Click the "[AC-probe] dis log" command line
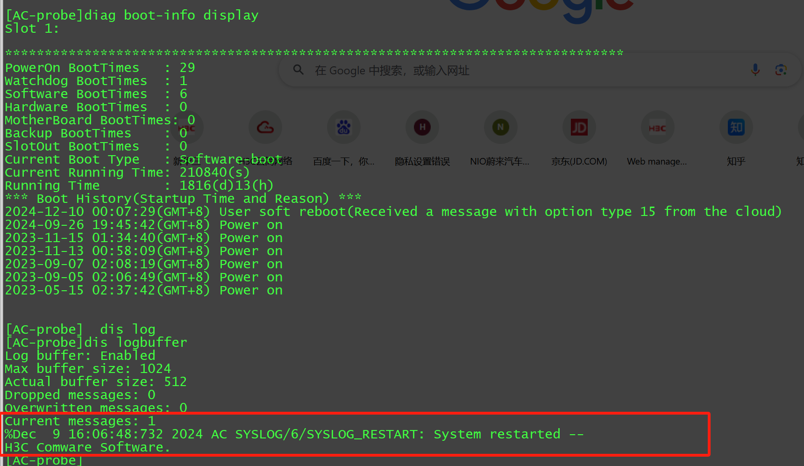Screen dimensions: 804x466 (x=80, y=330)
